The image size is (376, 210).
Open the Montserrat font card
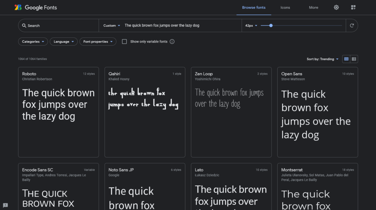click(318, 187)
